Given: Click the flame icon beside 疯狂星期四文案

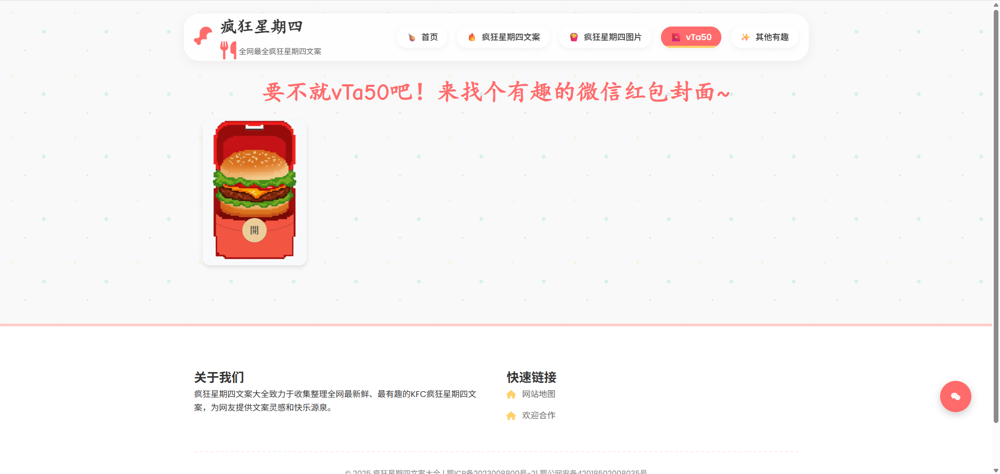Looking at the screenshot, I should (x=472, y=37).
